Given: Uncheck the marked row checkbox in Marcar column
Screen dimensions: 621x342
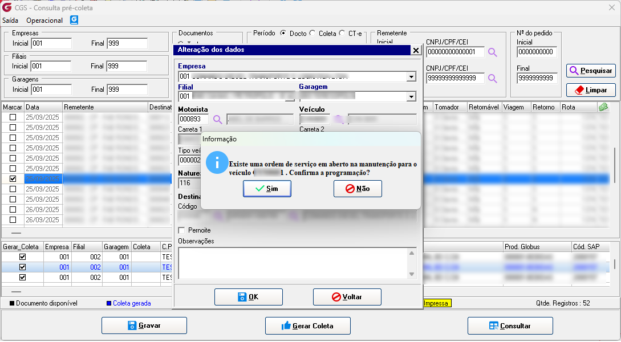Looking at the screenshot, I should [x=13, y=179].
